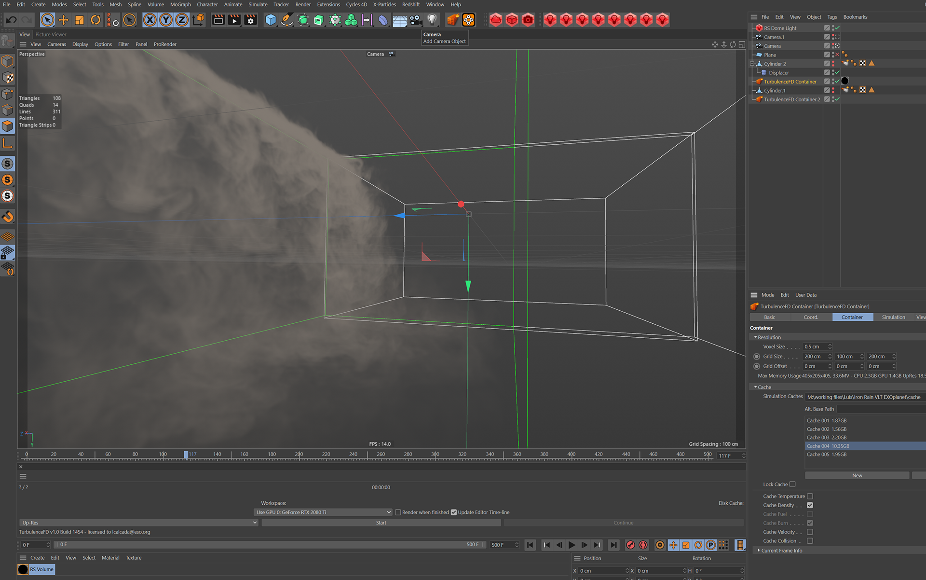Open the Up-Res mode dropdown
Image resolution: width=926 pixels, height=580 pixels.
tap(139, 523)
